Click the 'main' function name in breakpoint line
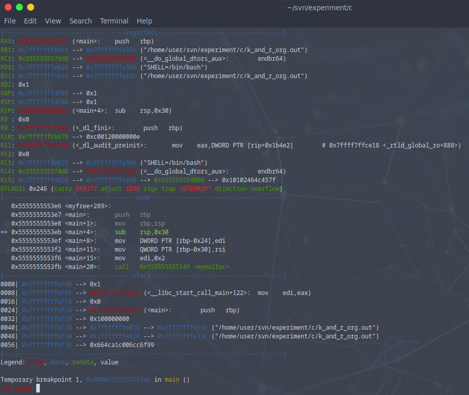Viewport: 469px width, 395px height. (172, 380)
